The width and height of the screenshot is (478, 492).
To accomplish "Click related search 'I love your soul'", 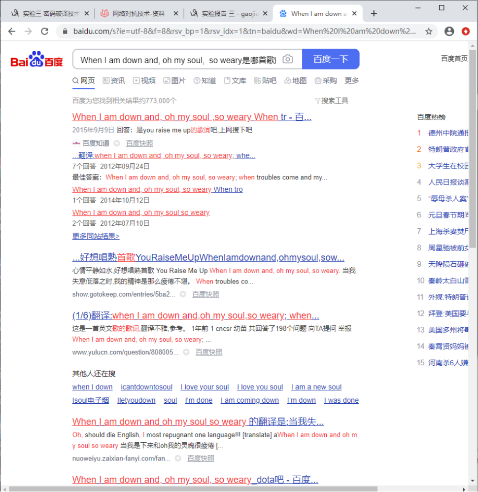I will (x=205, y=387).
